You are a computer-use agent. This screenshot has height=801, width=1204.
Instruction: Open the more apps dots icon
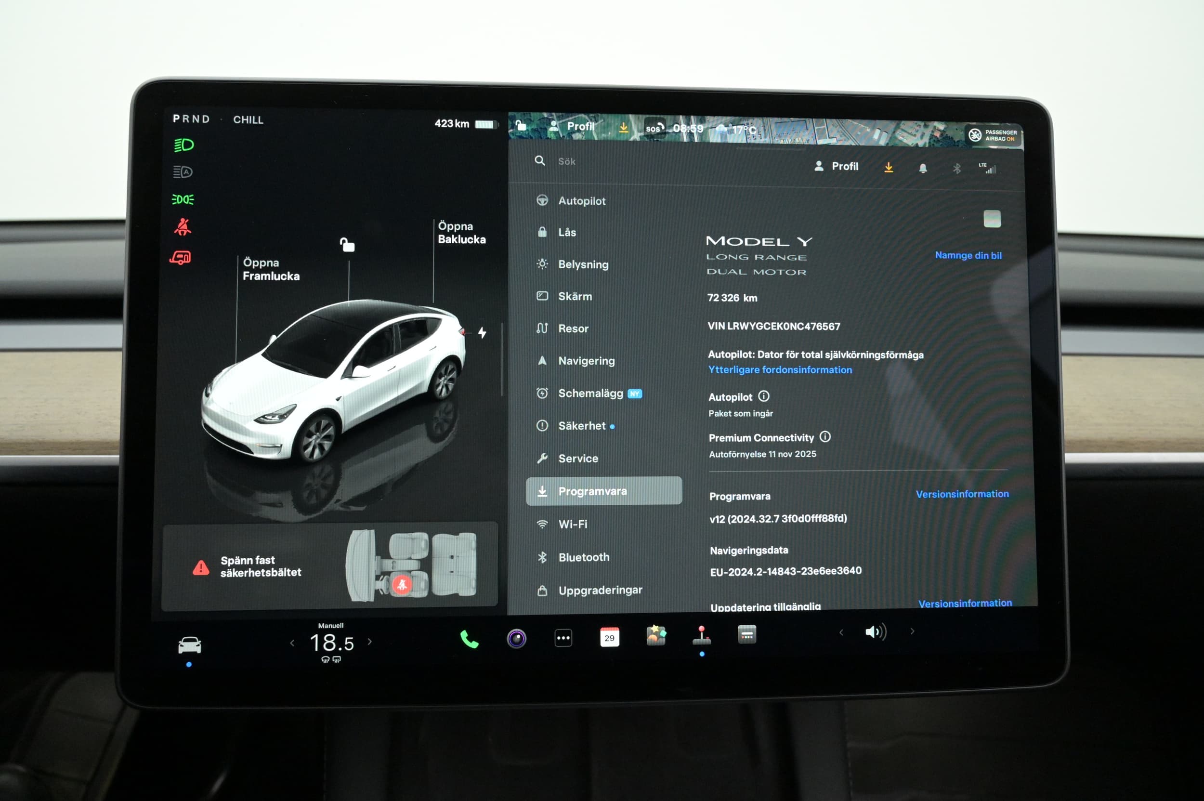click(x=563, y=638)
